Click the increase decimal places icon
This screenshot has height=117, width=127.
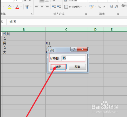point(111,7)
